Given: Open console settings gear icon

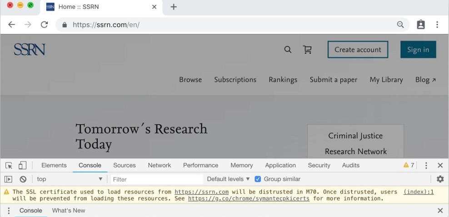Looking at the screenshot, I should coord(440,179).
